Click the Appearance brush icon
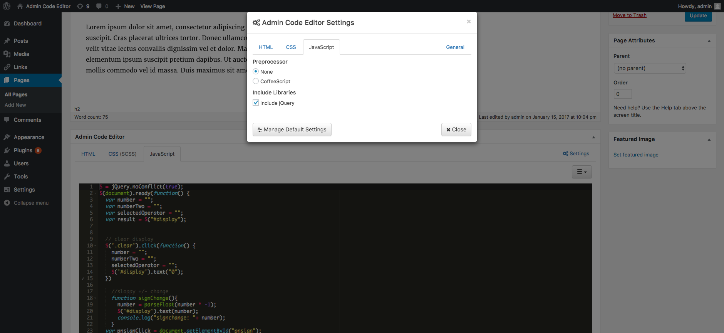Viewport: 724px width, 333px height. (7, 137)
